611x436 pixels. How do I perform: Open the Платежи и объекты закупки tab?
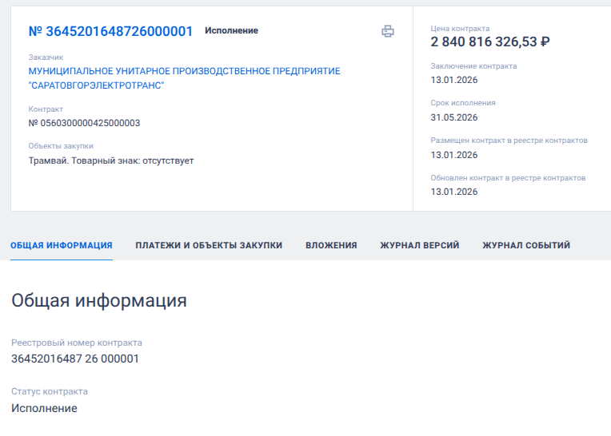pos(209,245)
